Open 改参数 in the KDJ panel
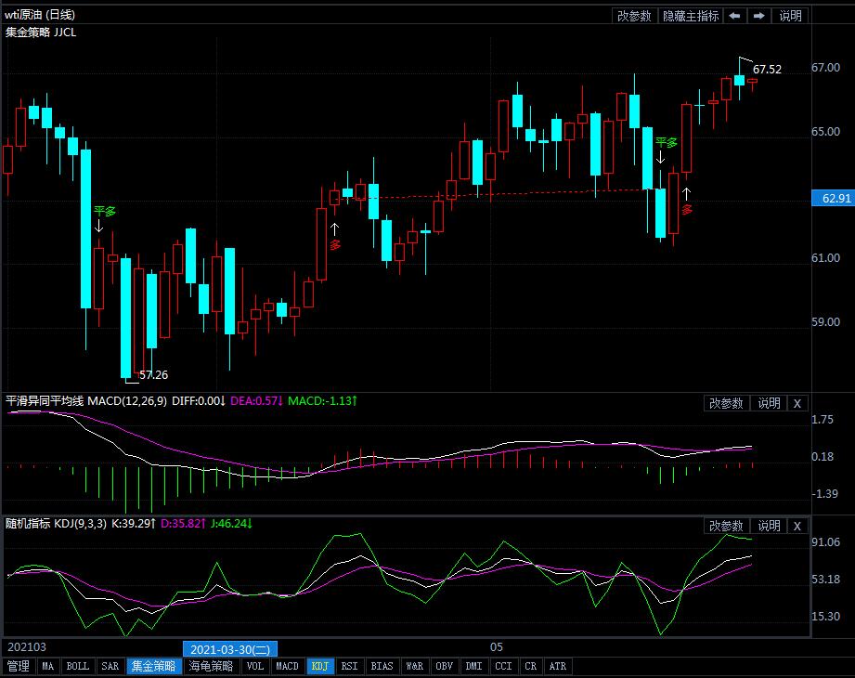The image size is (855, 678). tap(726, 526)
